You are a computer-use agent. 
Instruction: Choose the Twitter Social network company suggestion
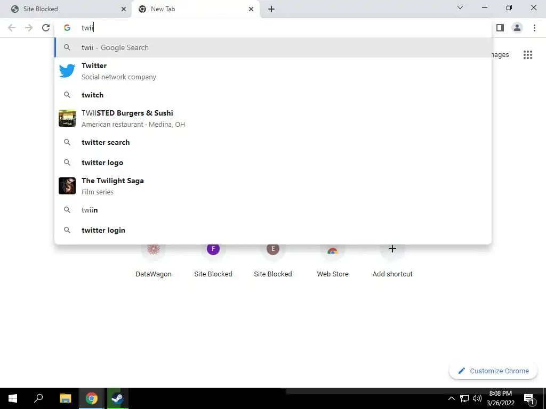click(x=273, y=71)
